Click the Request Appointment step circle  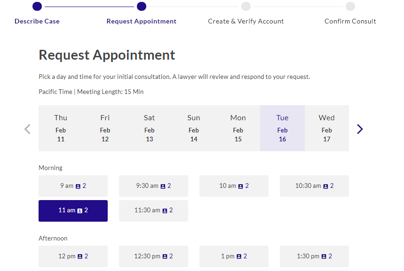point(142,7)
